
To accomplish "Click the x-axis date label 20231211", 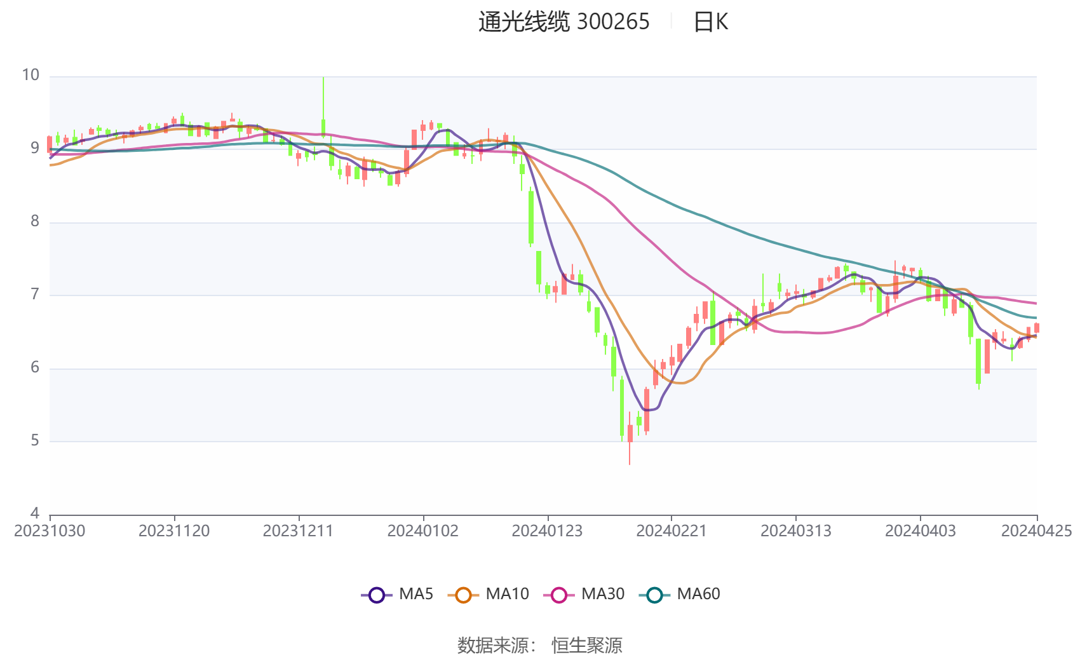I will coord(299,531).
